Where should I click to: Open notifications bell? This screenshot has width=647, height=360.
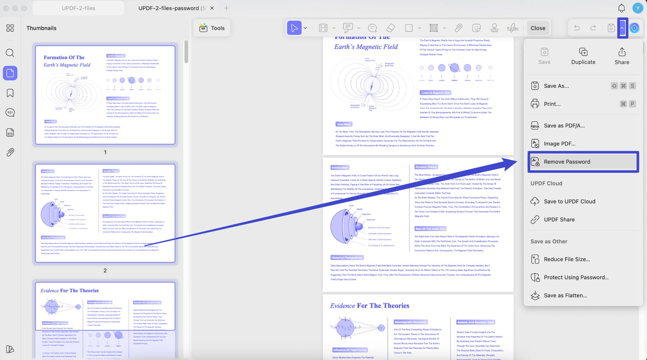click(622, 8)
